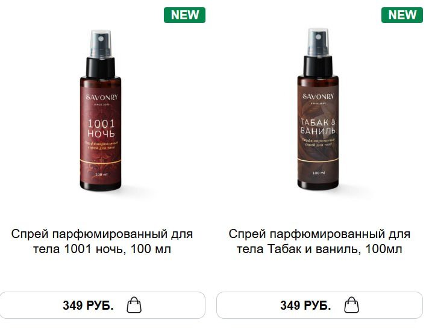Click the NEW badge above the Табак и ваниль spray
The width and height of the screenshot is (429, 335).
(x=402, y=15)
